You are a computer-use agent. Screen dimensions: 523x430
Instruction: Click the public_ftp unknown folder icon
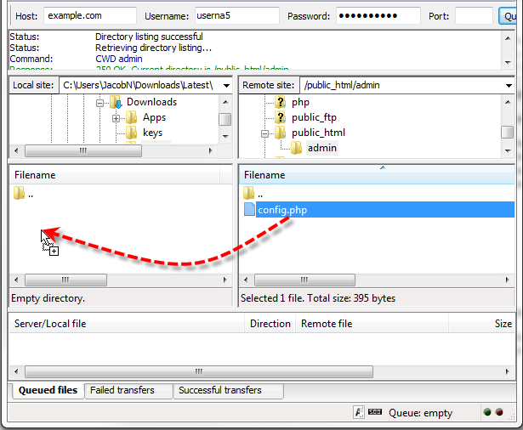(x=280, y=117)
